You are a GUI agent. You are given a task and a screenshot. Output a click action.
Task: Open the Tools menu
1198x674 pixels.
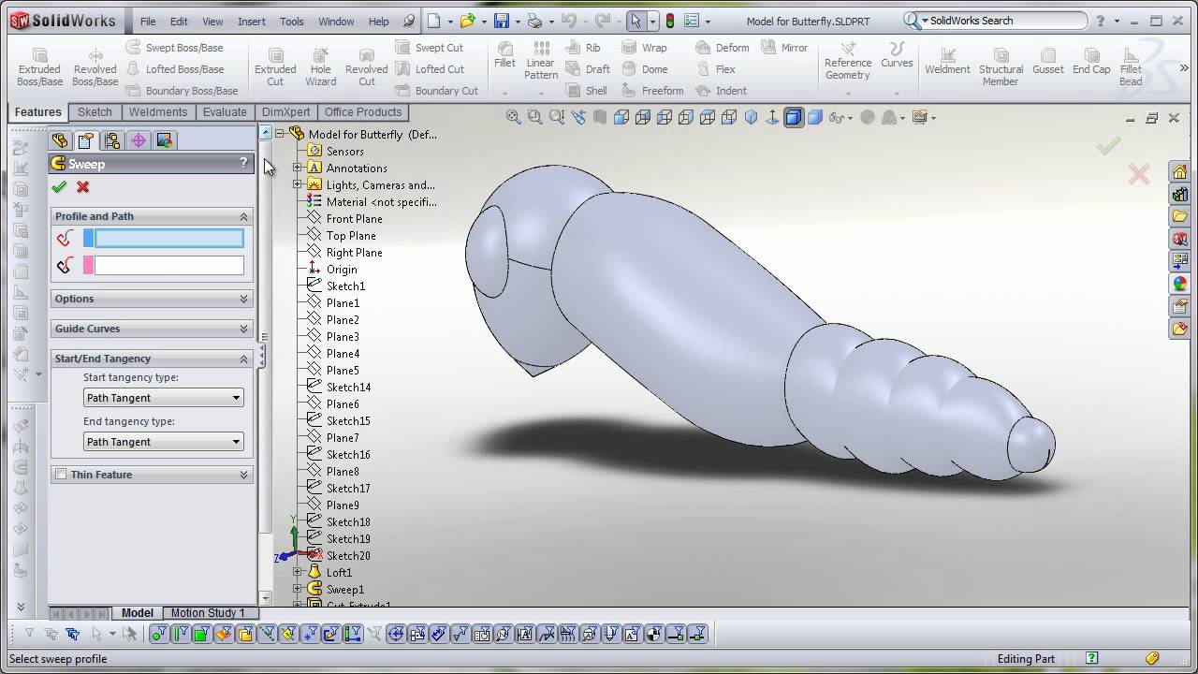[x=291, y=21]
